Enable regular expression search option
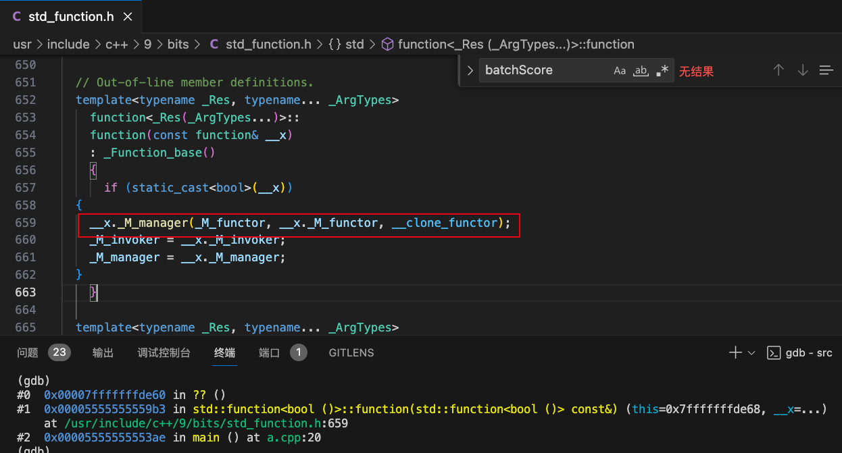This screenshot has width=842, height=453. 662,70
